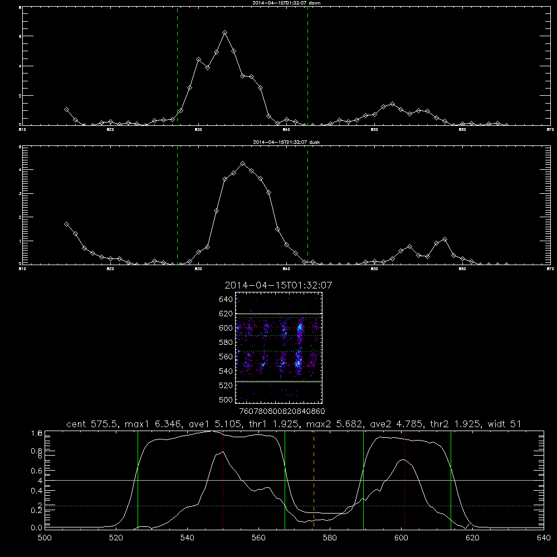
Task: Select the green vertical line near 590
Action: pos(363,480)
